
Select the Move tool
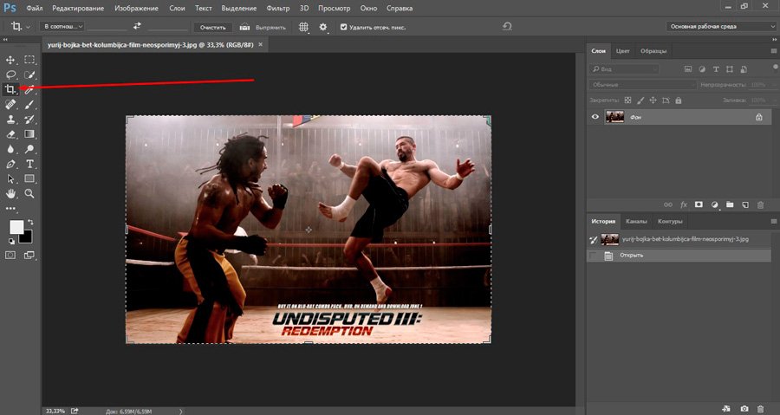point(10,60)
